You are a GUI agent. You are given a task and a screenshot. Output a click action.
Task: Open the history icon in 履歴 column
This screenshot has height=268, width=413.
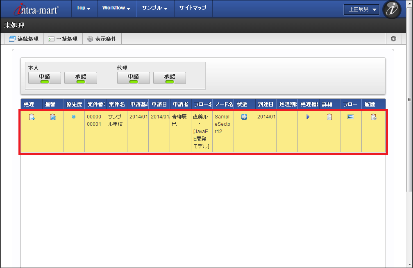373,117
